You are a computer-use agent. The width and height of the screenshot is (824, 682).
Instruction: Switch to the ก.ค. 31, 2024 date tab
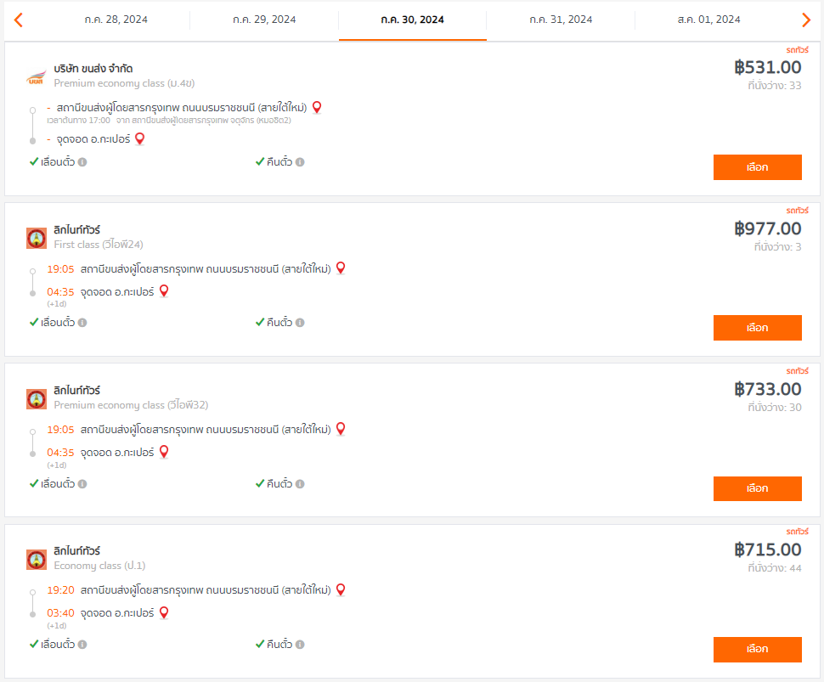pyautogui.click(x=561, y=20)
